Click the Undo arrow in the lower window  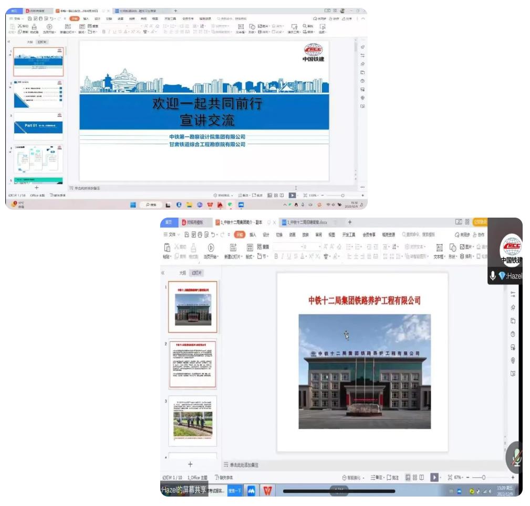pyautogui.click(x=213, y=234)
